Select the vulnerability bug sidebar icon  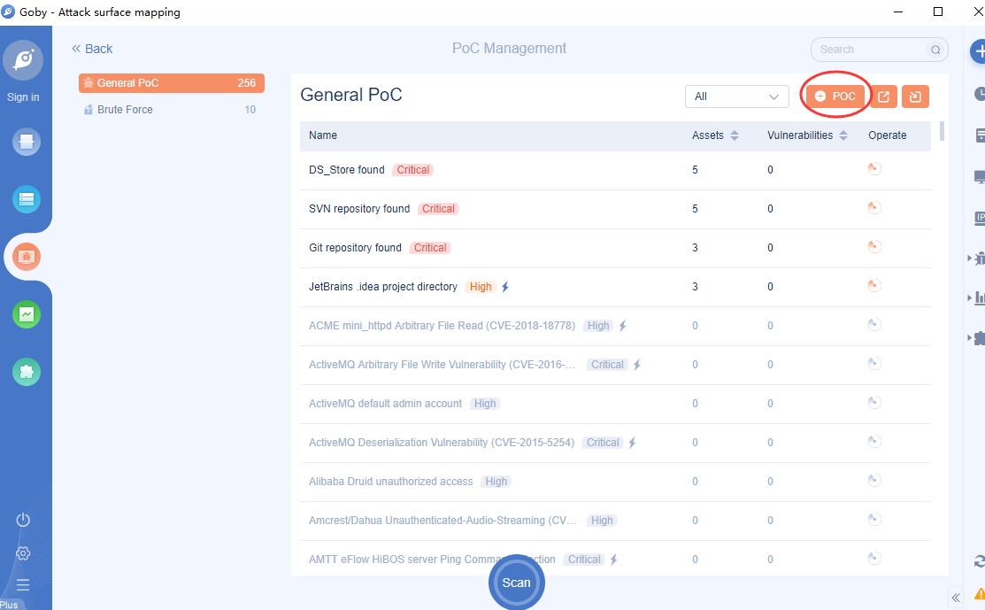tap(27, 257)
